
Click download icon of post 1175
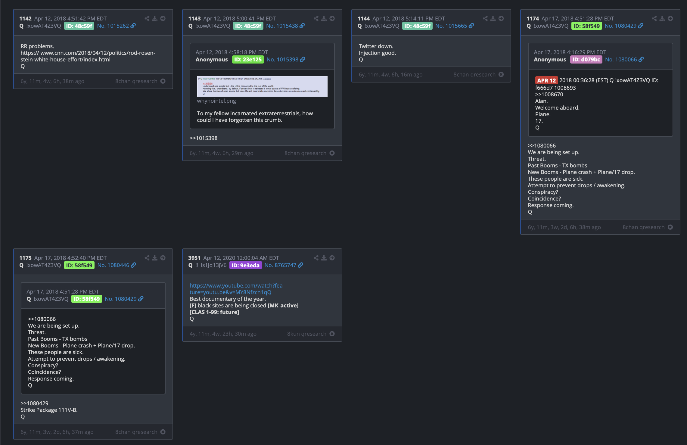click(x=155, y=258)
